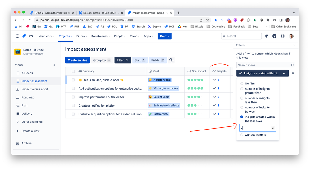Click the Fields 7 button
This screenshot has height=170, width=310.
coord(158,60)
